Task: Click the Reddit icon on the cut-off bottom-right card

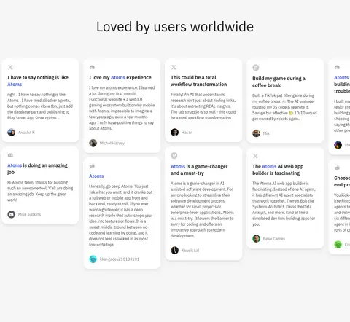Action: [337, 168]
